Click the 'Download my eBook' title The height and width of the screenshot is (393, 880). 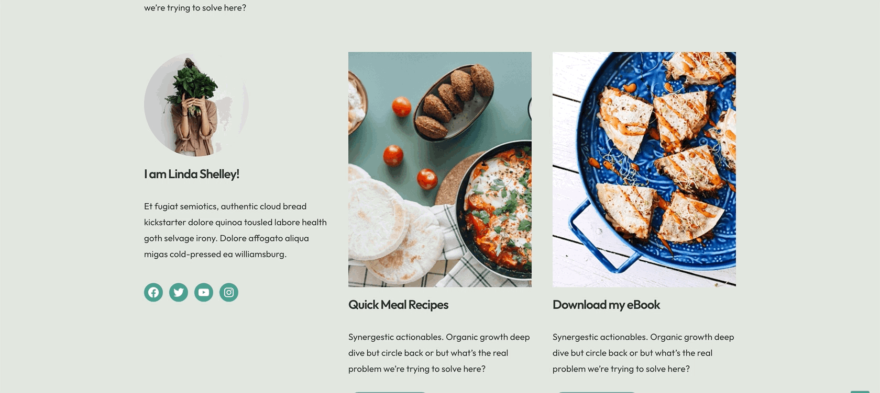606,305
